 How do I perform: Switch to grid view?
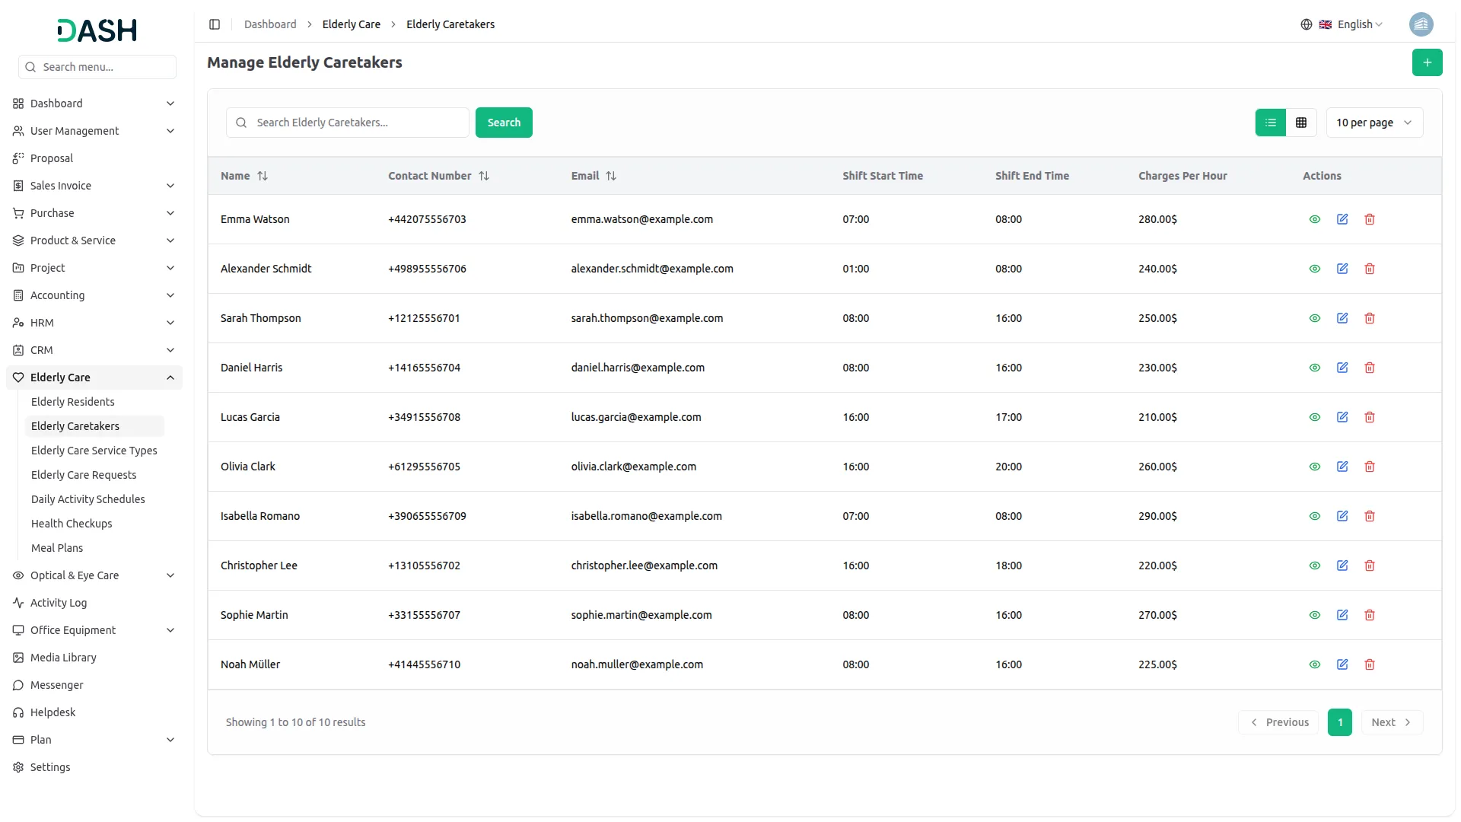coord(1301,123)
